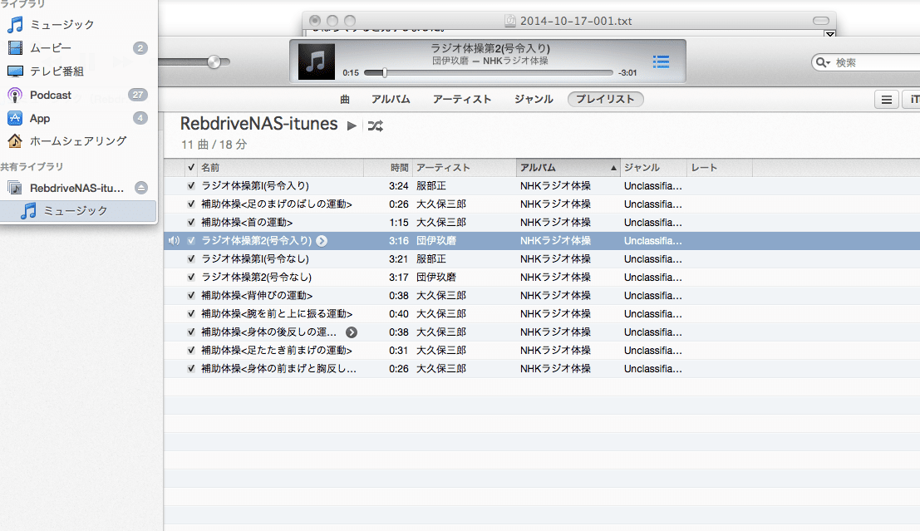920x531 pixels.
Task: Open the App library
Action: tap(39, 119)
